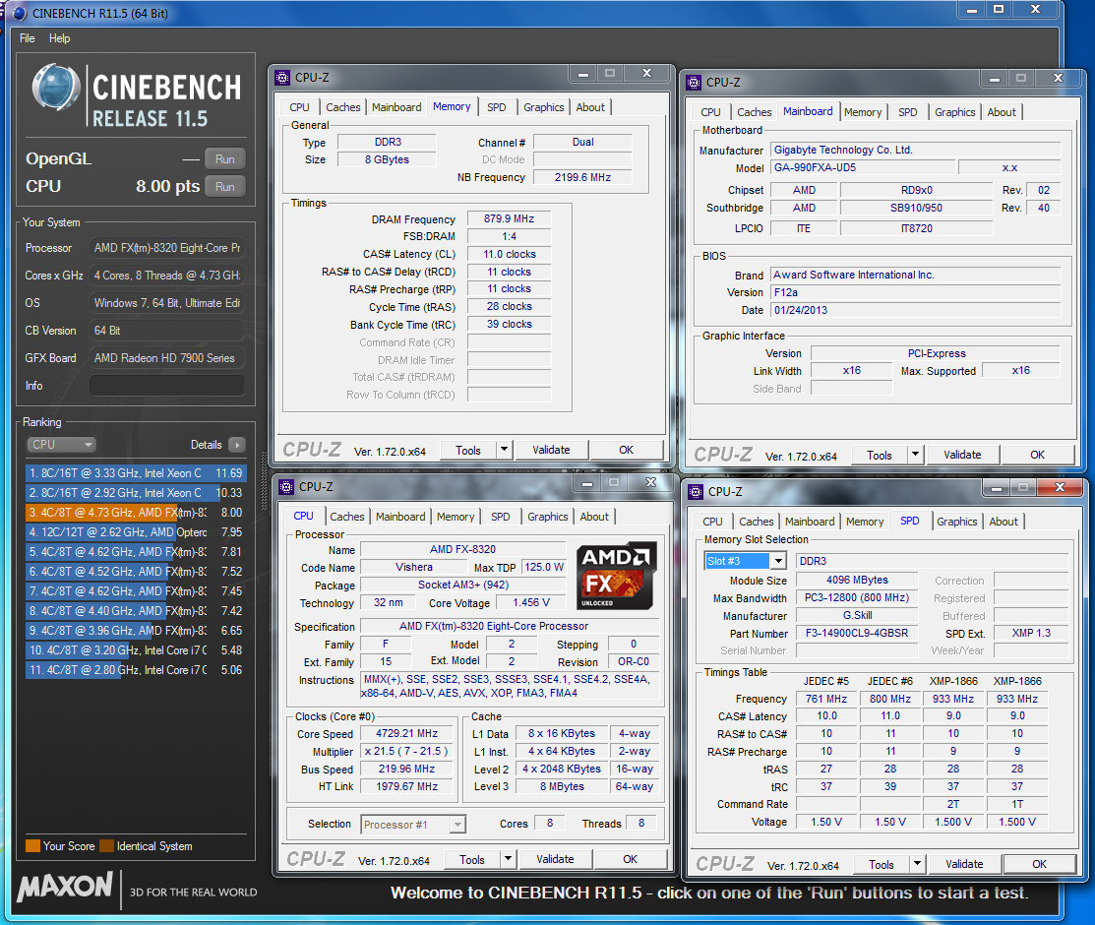Open Mainboard tab in CPU tab CPU-Z window
Screen dimensions: 1095x925
pos(400,517)
